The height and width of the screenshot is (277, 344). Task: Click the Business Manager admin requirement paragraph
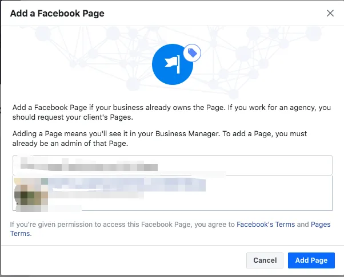[x=159, y=138]
